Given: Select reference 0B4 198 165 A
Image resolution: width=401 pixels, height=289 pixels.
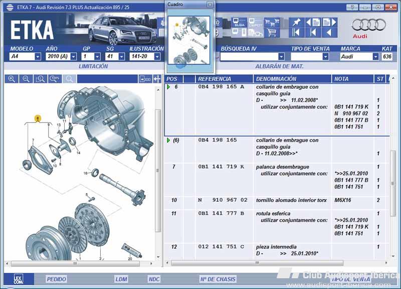Looking at the screenshot, I should (221, 87).
